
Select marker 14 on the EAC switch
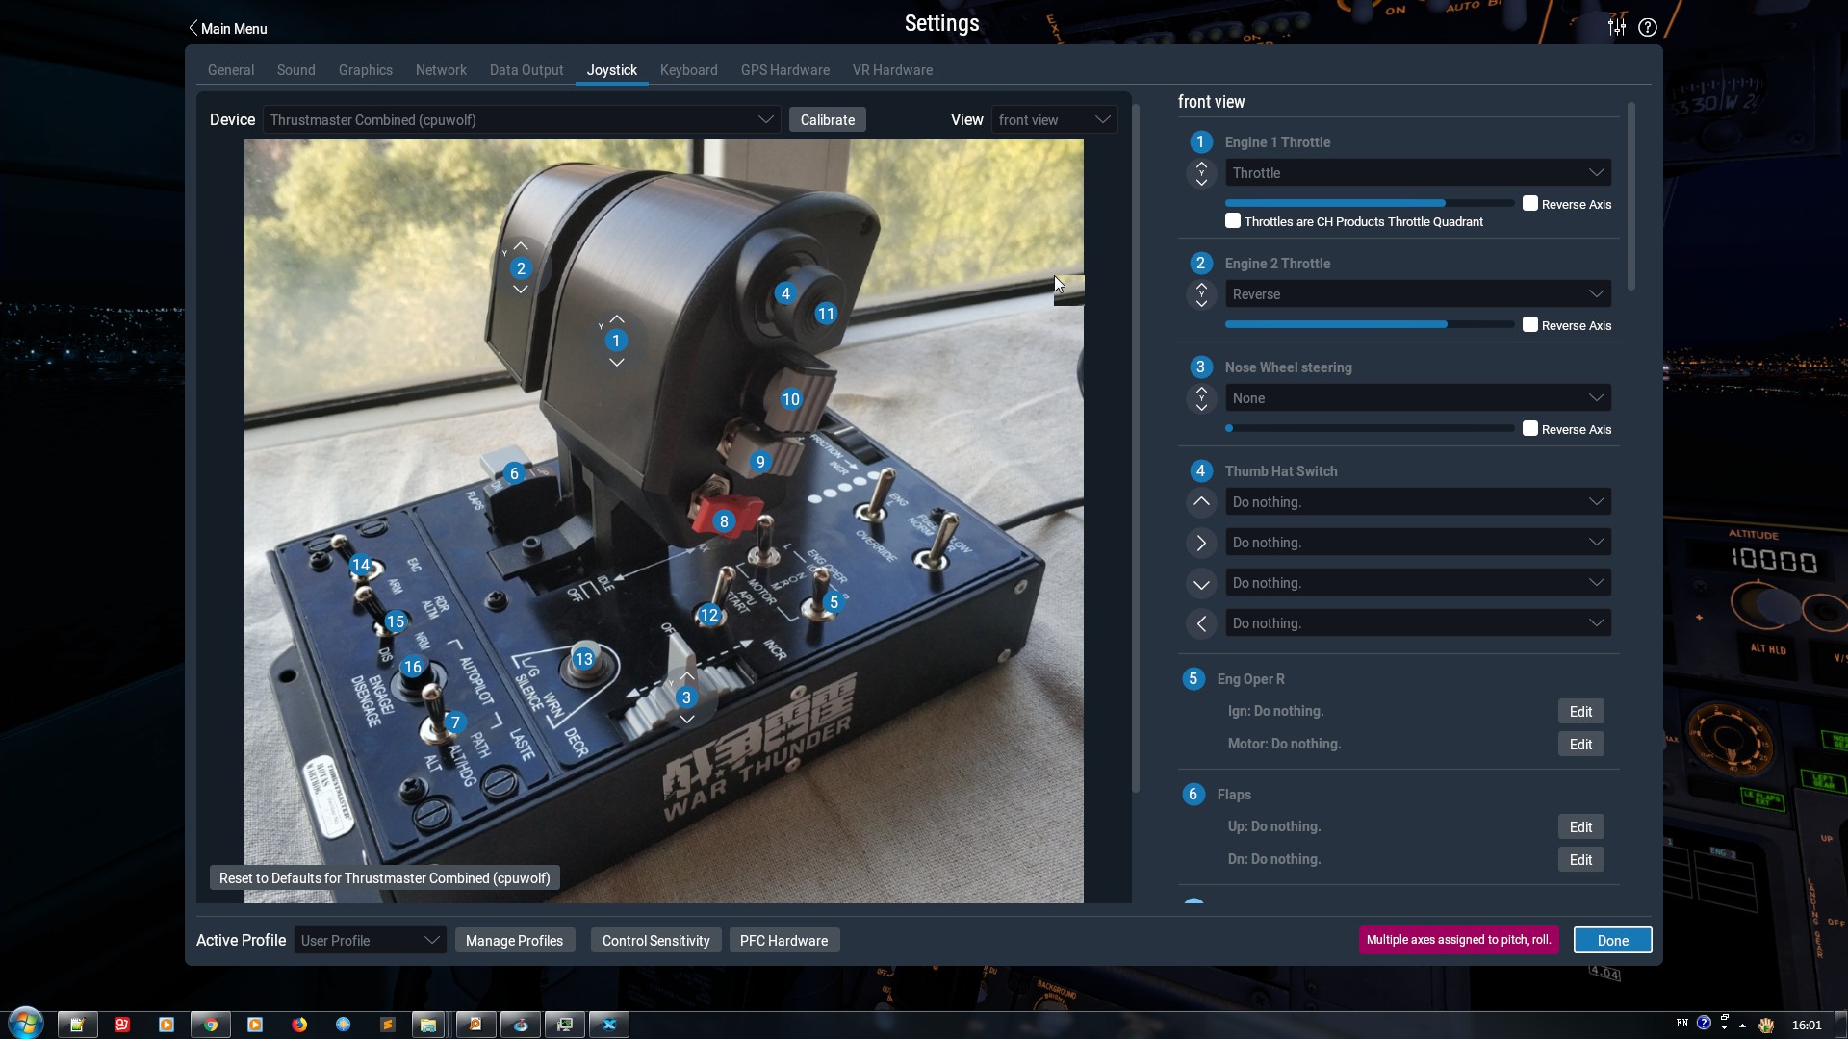click(x=361, y=565)
